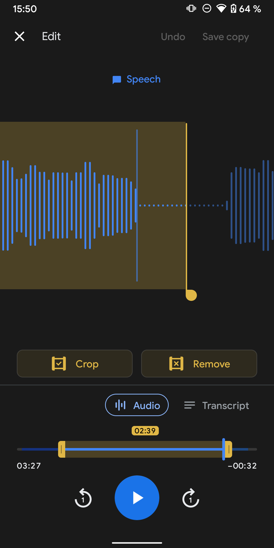This screenshot has width=274, height=548.
Task: Remove the selected audio section
Action: click(x=199, y=364)
